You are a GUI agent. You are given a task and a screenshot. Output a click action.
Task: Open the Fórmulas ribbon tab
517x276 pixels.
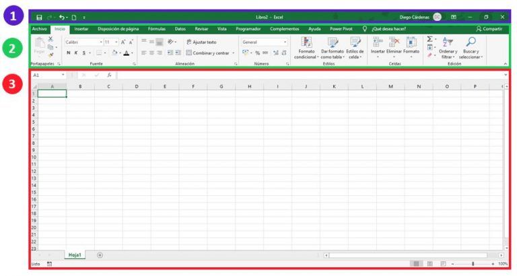pos(156,29)
